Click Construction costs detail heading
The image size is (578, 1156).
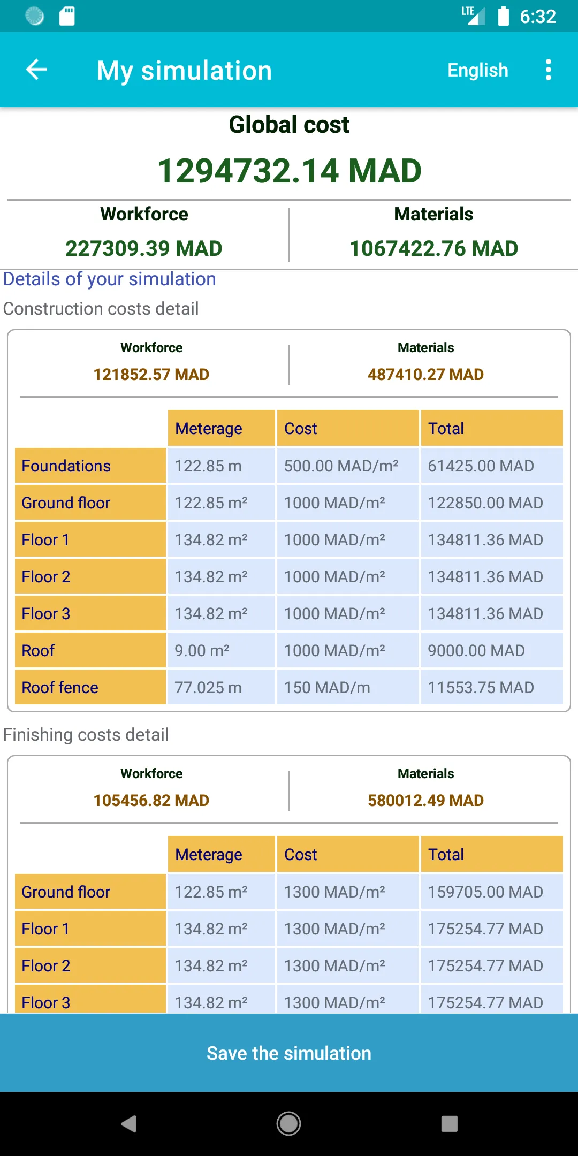tap(101, 309)
